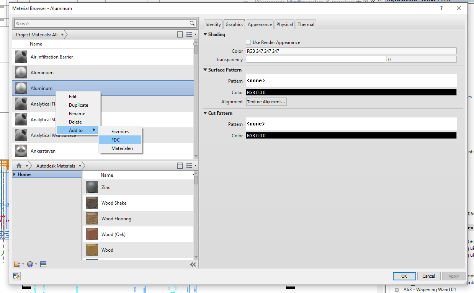Image resolution: width=474 pixels, height=293 pixels.
Task: Switch to the Identity tab
Action: click(x=213, y=24)
